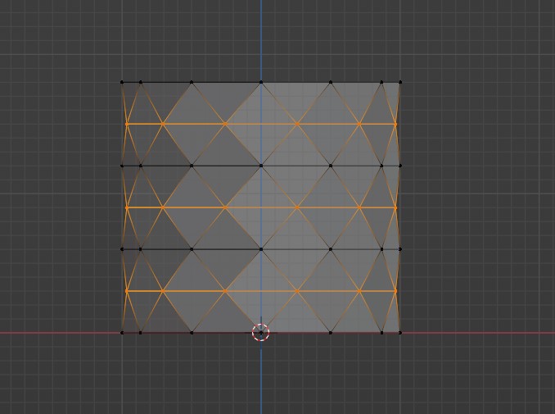Click empty grid area left of the mesh
Viewport: 555px width, 414px height.
click(x=57, y=205)
